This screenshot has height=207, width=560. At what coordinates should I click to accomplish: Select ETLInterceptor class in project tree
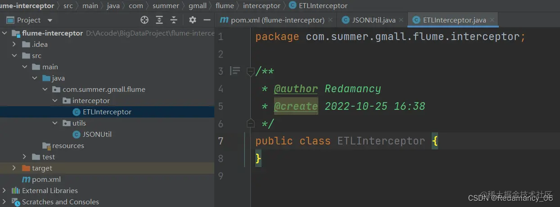click(x=107, y=112)
